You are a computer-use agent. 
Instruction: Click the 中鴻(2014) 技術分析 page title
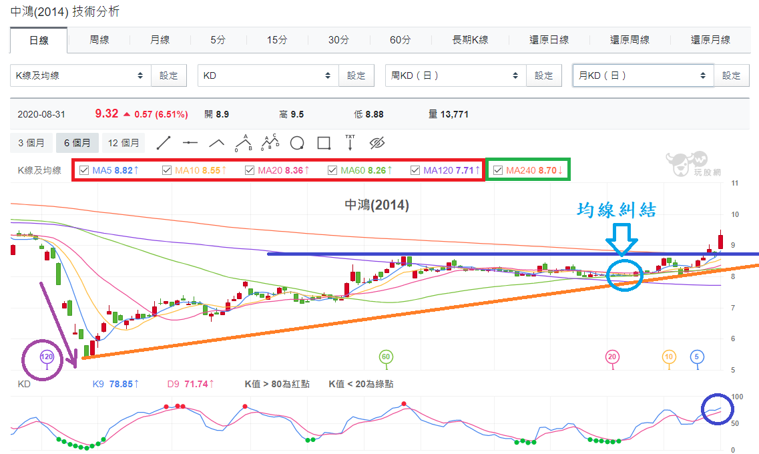pos(65,11)
